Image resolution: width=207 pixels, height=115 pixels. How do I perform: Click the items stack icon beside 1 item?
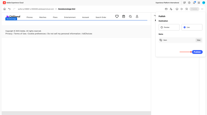(161, 40)
